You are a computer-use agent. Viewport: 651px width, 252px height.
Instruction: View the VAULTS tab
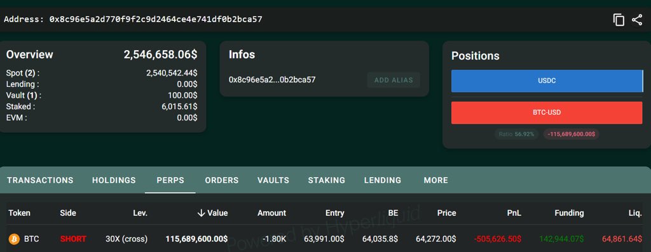pos(273,180)
